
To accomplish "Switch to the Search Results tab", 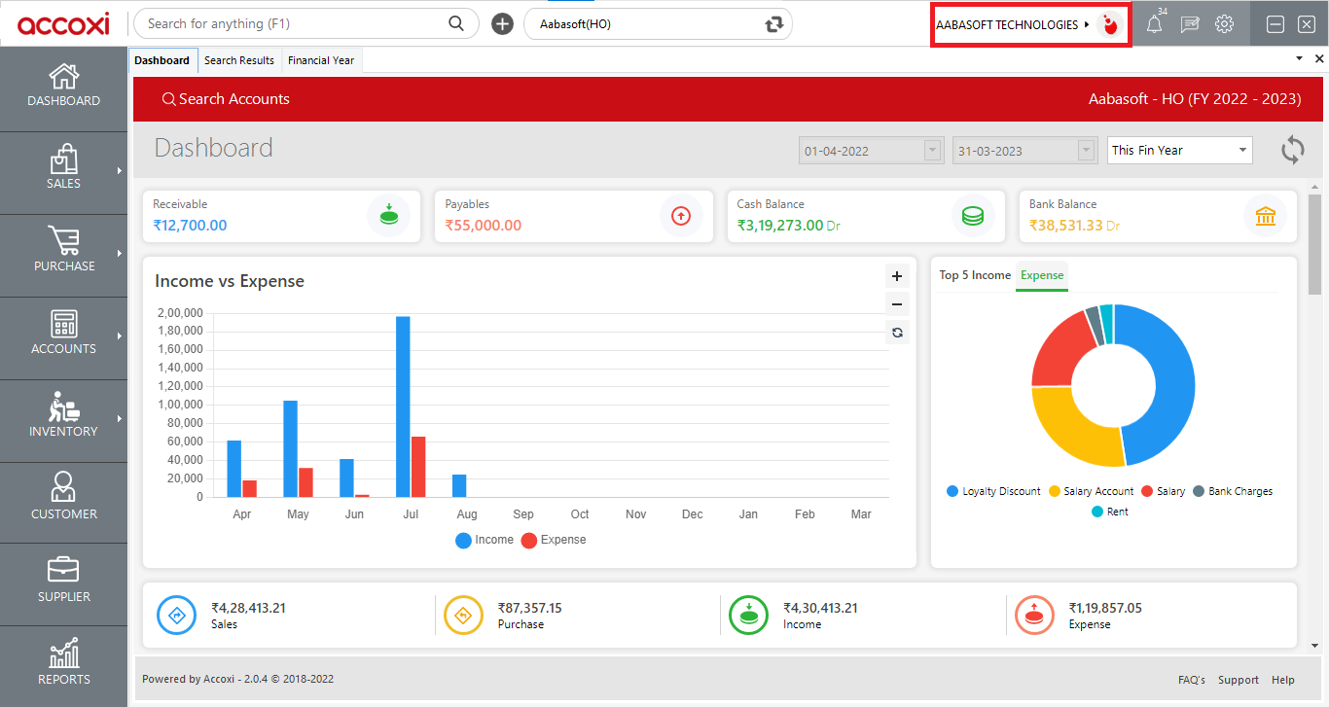I will [x=239, y=60].
